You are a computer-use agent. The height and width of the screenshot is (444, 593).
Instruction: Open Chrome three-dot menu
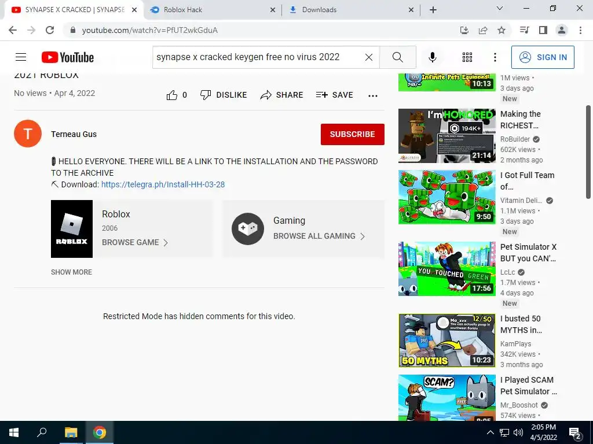580,30
